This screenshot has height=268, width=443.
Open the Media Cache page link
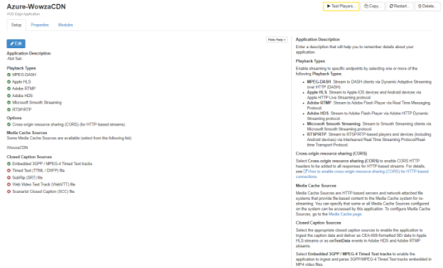[345, 214]
